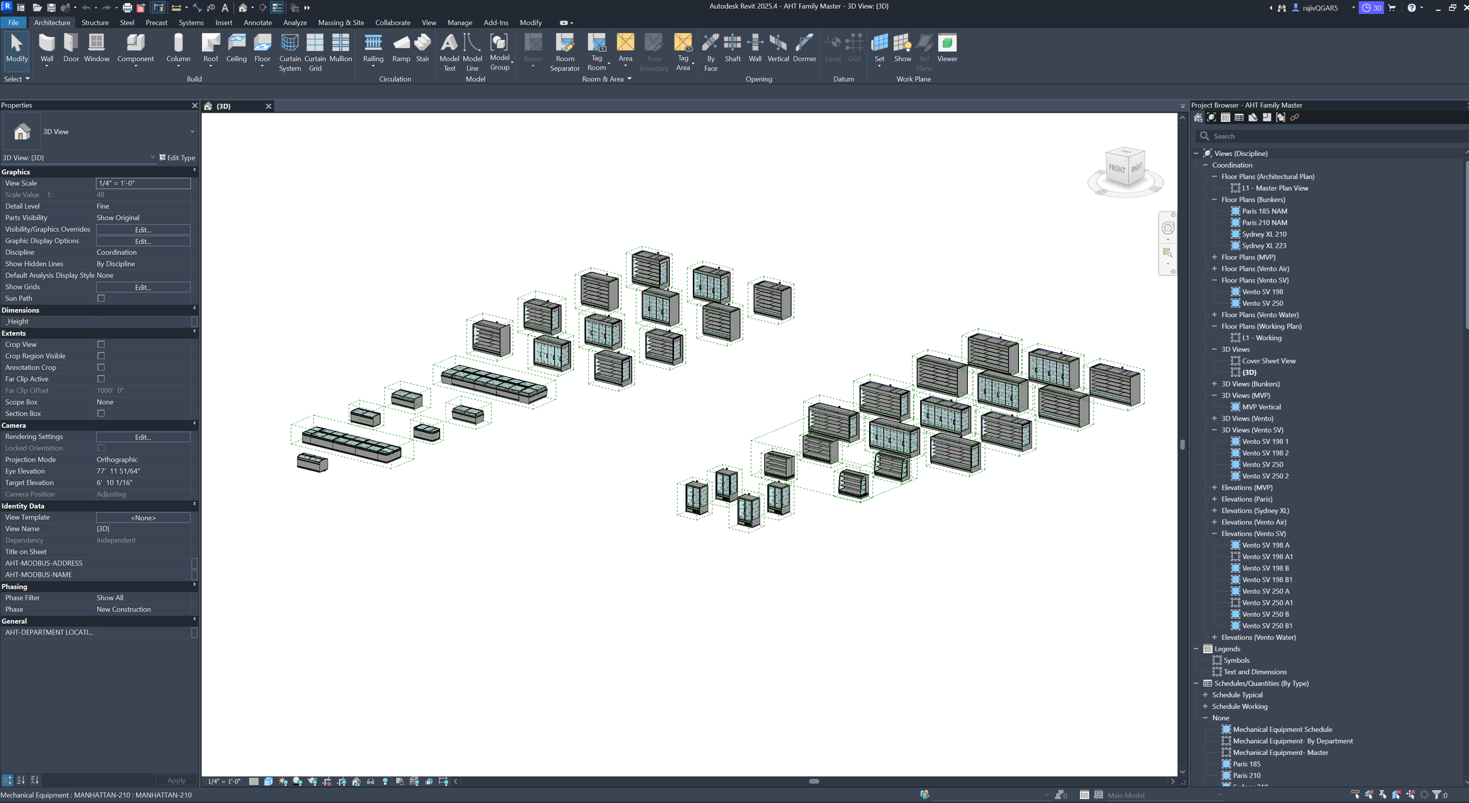Open the File menu

[14, 22]
